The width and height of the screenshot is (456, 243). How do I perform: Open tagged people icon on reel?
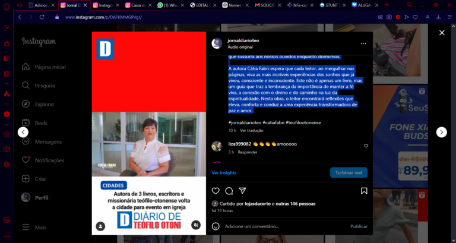coord(100,226)
